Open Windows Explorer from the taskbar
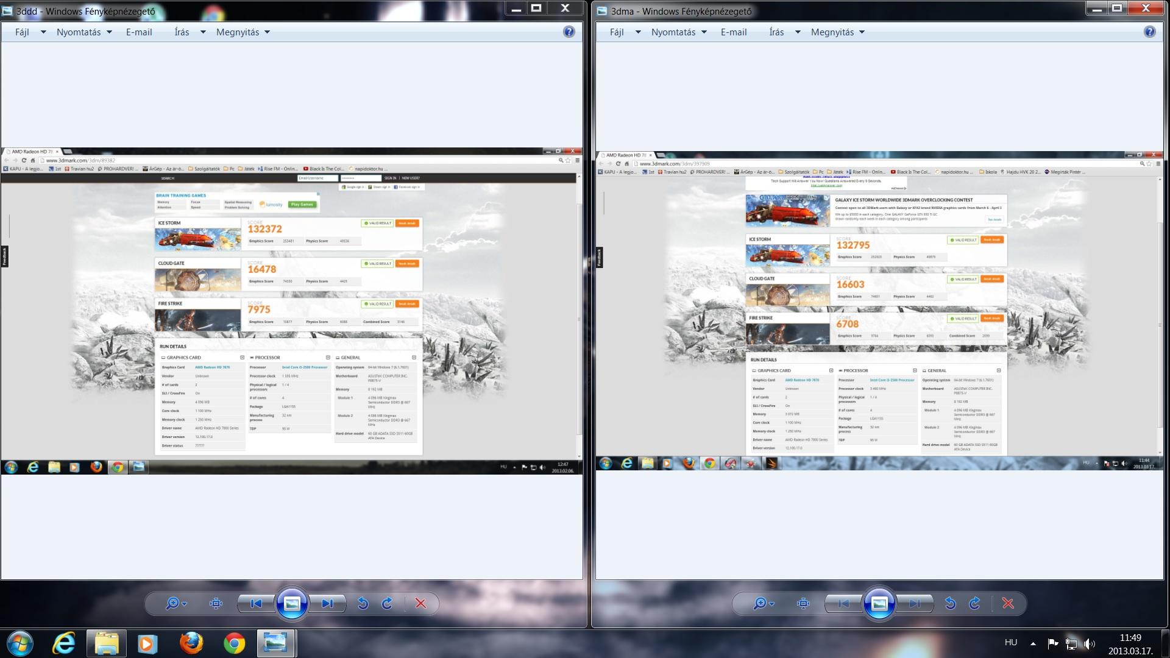 click(107, 643)
